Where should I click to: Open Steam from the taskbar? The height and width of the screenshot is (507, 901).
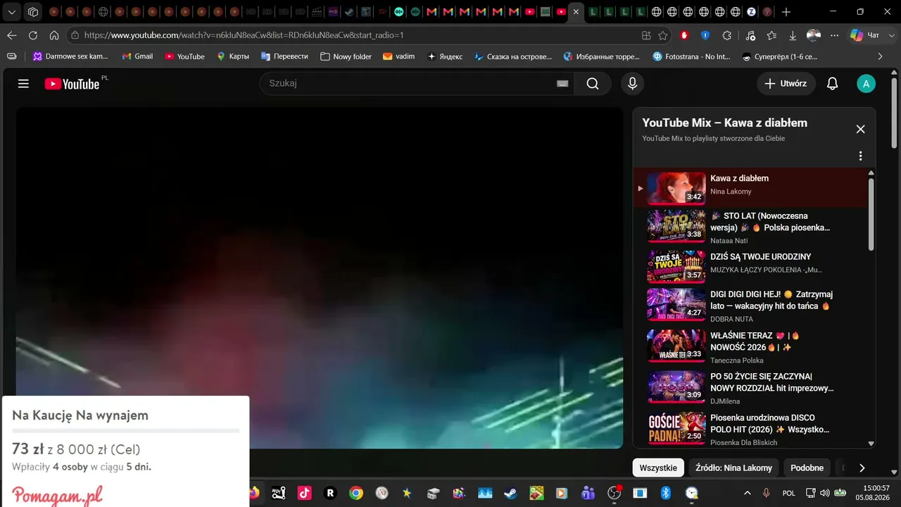[x=510, y=493]
